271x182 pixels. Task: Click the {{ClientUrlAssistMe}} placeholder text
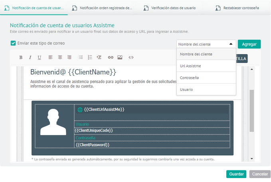pos(104,110)
